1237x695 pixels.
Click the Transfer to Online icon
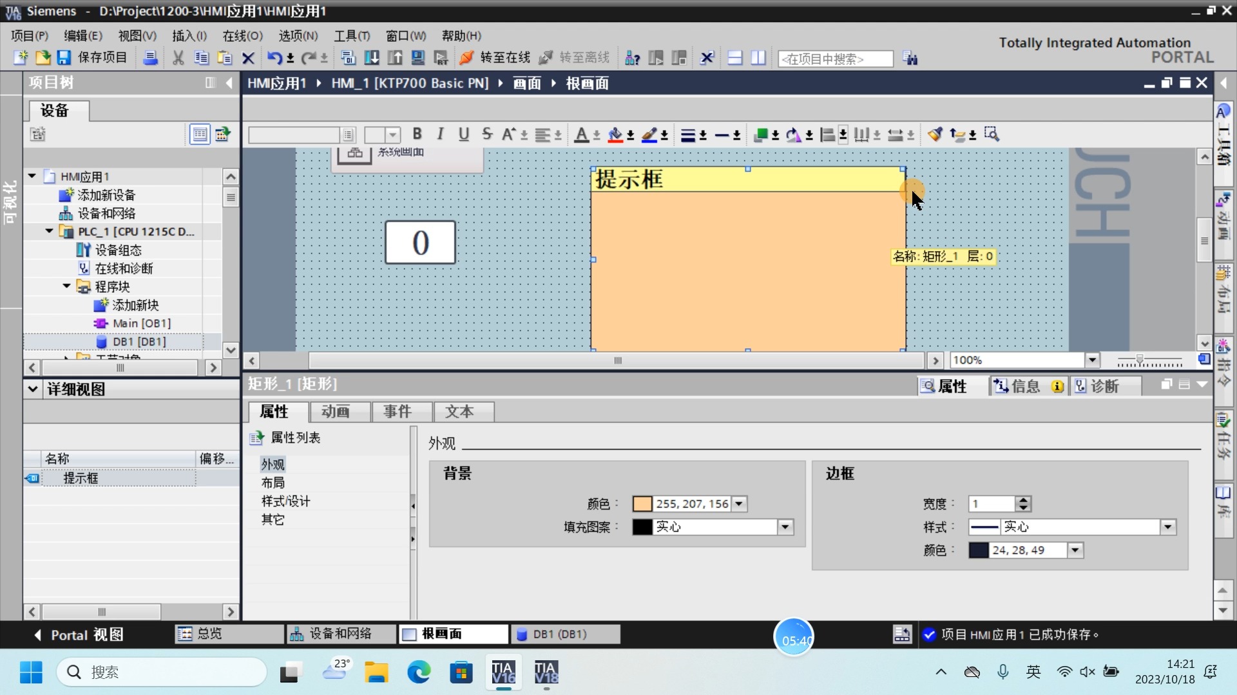[x=466, y=58]
